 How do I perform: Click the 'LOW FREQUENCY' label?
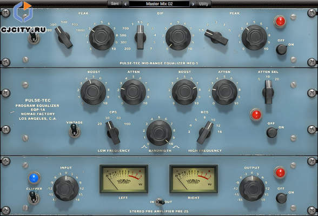click(114, 151)
